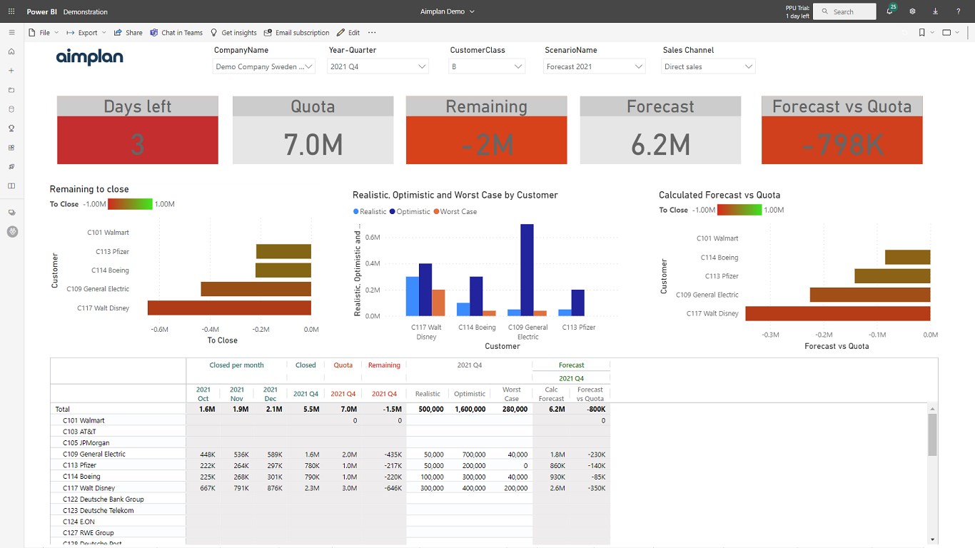This screenshot has width=975, height=548.
Task: Expand the View chevron dropdown
Action: point(958,33)
